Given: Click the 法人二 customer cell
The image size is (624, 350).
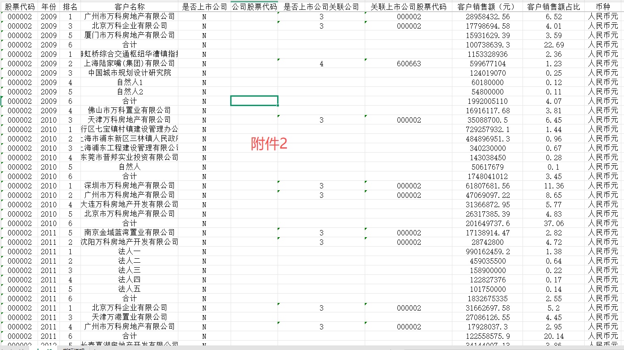Looking at the screenshot, I should click(130, 261).
